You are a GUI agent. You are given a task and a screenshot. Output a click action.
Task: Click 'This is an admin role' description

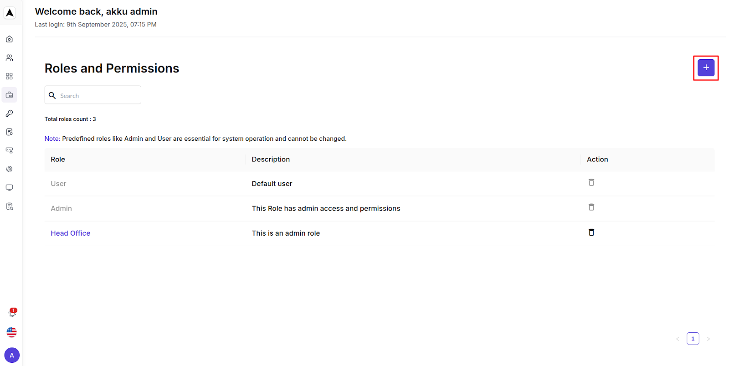[x=286, y=233]
